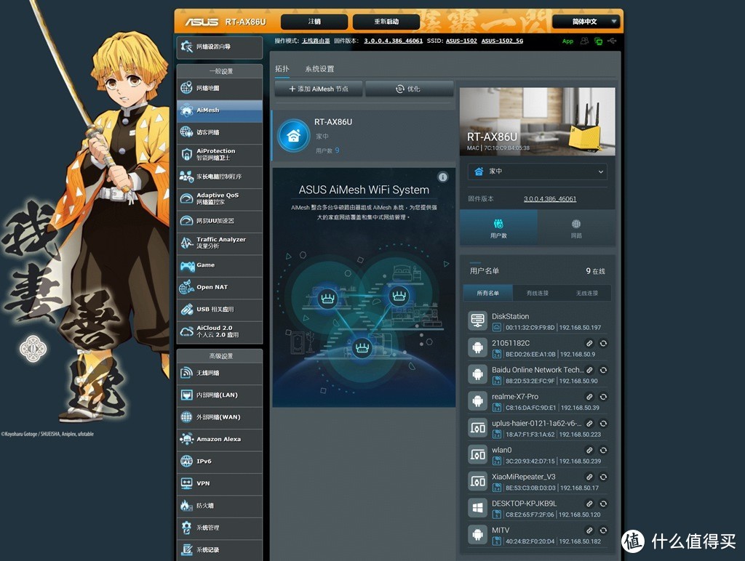Open 系统管理 administration page

pyautogui.click(x=220, y=528)
